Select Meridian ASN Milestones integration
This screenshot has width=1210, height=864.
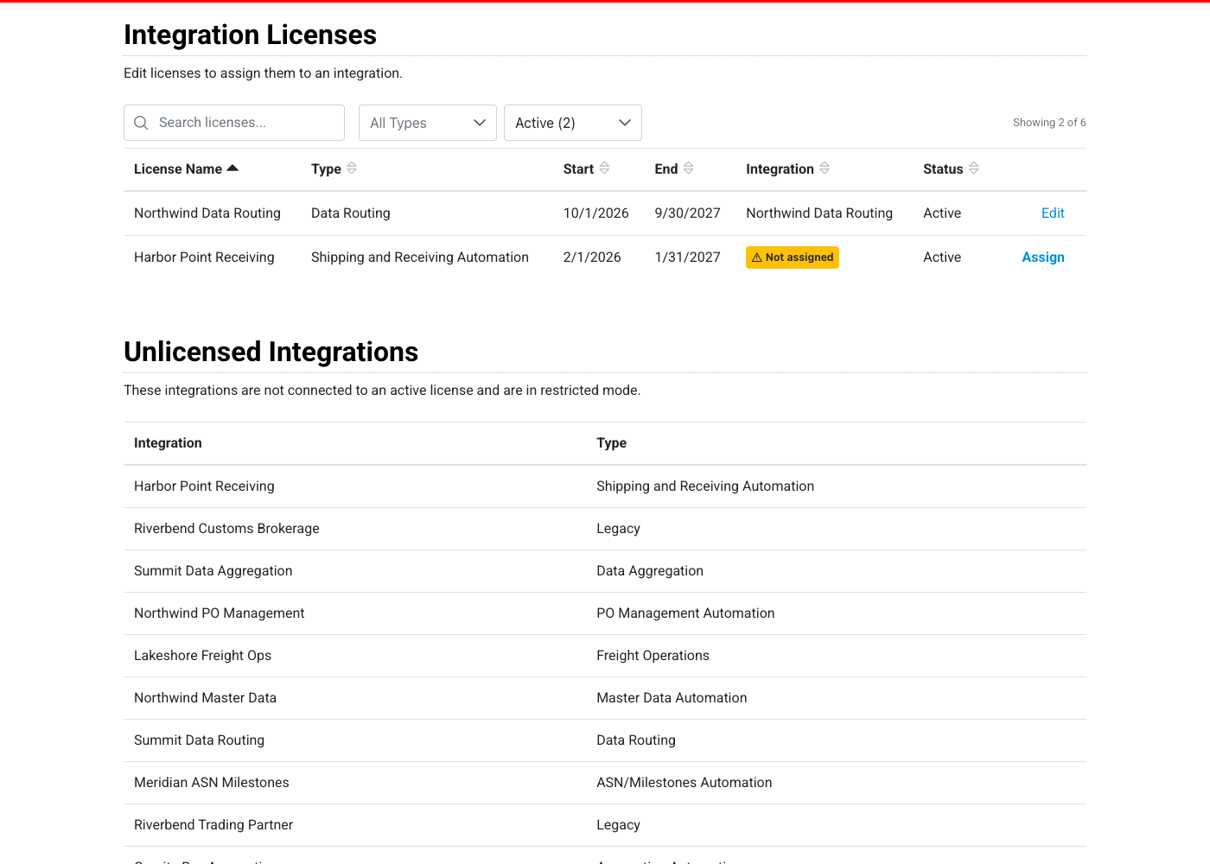pos(212,783)
